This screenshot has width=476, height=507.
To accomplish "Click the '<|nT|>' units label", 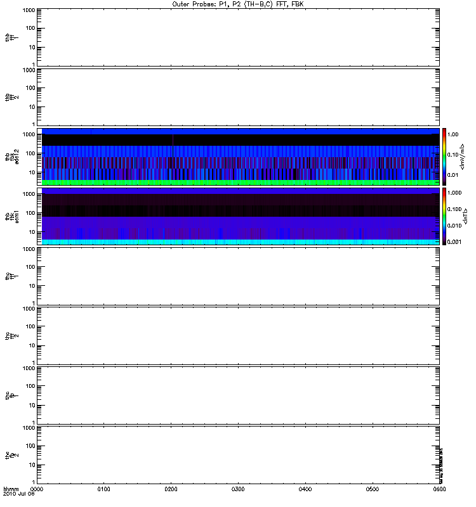I will (x=465, y=216).
